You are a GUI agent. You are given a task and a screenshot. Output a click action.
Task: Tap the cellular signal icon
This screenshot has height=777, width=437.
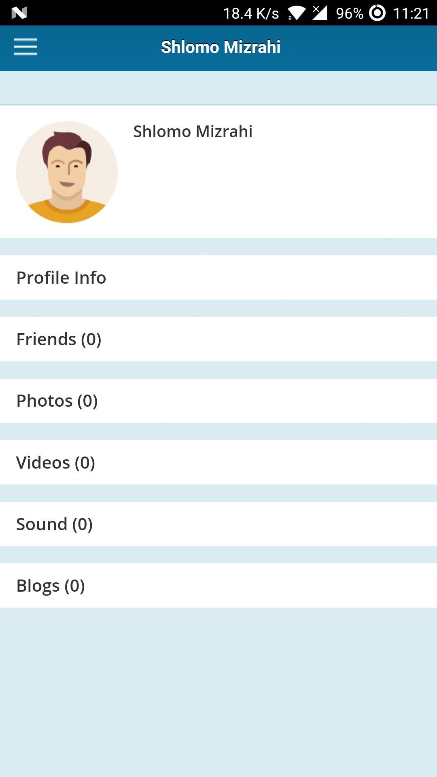(x=319, y=13)
